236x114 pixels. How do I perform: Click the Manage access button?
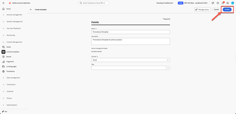click(x=202, y=10)
